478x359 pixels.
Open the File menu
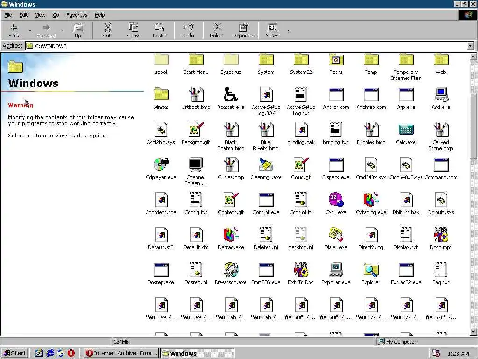coord(8,15)
